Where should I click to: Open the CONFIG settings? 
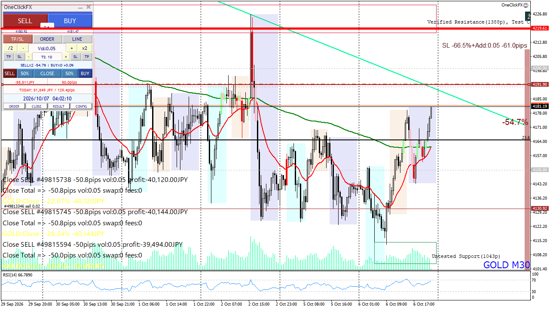click(81, 106)
